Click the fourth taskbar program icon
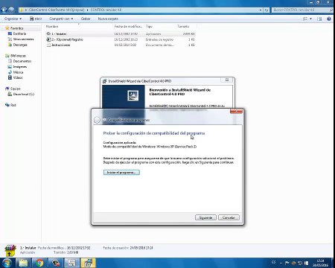335x268 pixels. coord(55,263)
